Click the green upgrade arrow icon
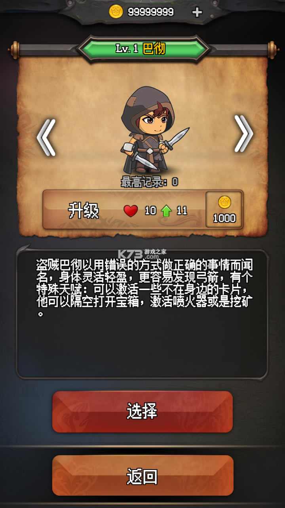 166,211
